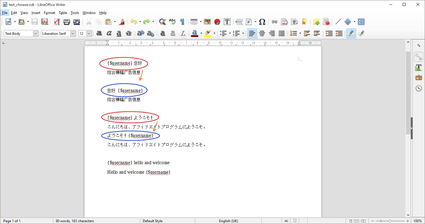Screen dimensions: 425x224
Task: Click the zoom slider handle
Action: tap(390, 221)
